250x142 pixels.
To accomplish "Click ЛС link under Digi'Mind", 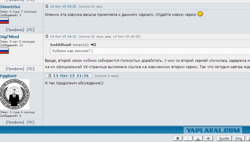I will click(x=30, y=69).
